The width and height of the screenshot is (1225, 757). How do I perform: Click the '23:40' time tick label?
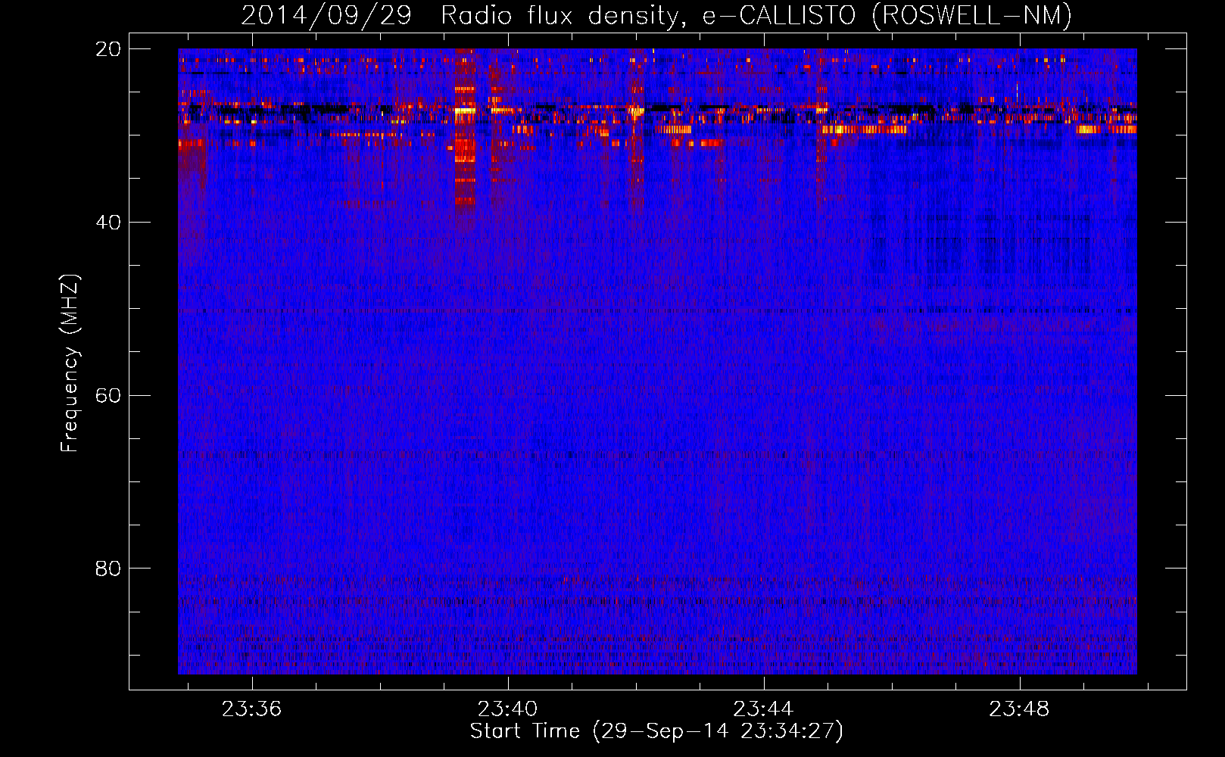[507, 709]
